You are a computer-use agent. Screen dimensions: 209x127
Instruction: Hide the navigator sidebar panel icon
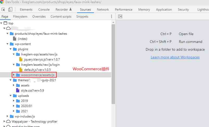click(120, 17)
